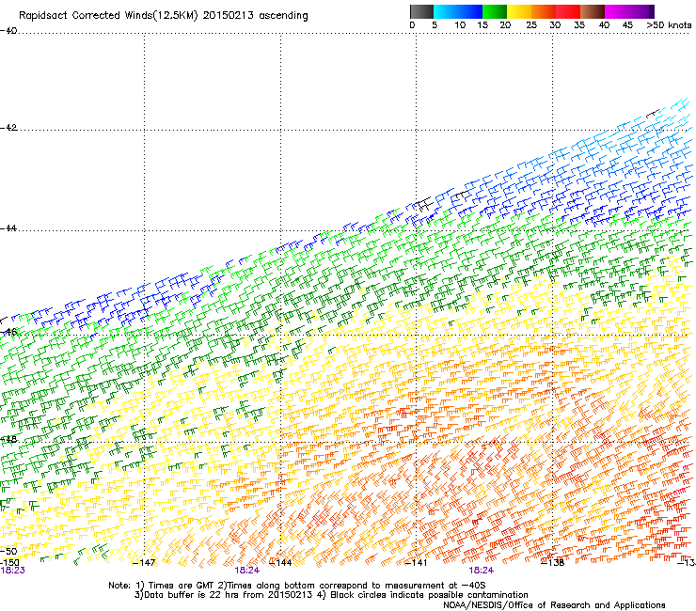Click the note 'Black circles indicate possible contamination'
Viewport: 696px width, 611px height.
pyautogui.click(x=429, y=595)
